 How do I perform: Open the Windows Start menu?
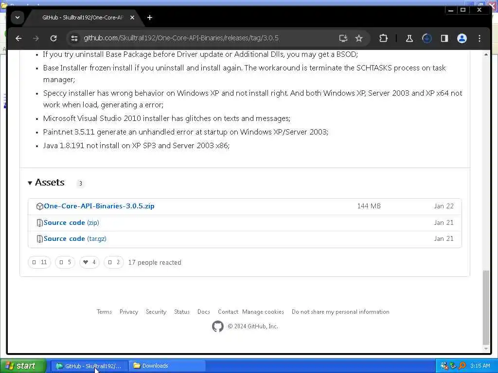[x=23, y=366]
